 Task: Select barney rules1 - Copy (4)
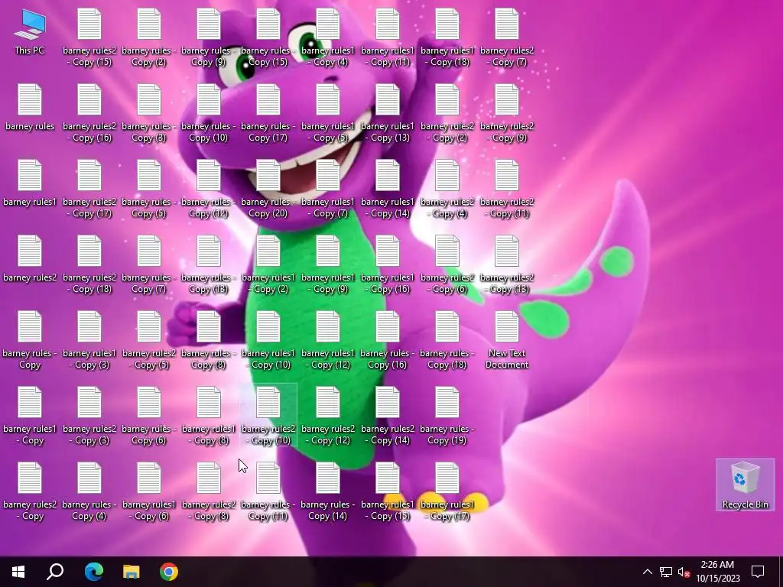pos(328,38)
